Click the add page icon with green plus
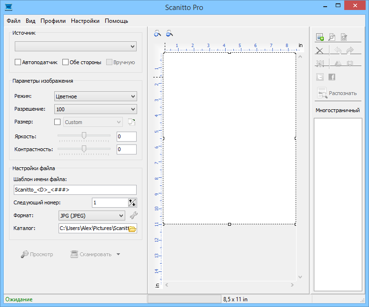 tap(320, 38)
